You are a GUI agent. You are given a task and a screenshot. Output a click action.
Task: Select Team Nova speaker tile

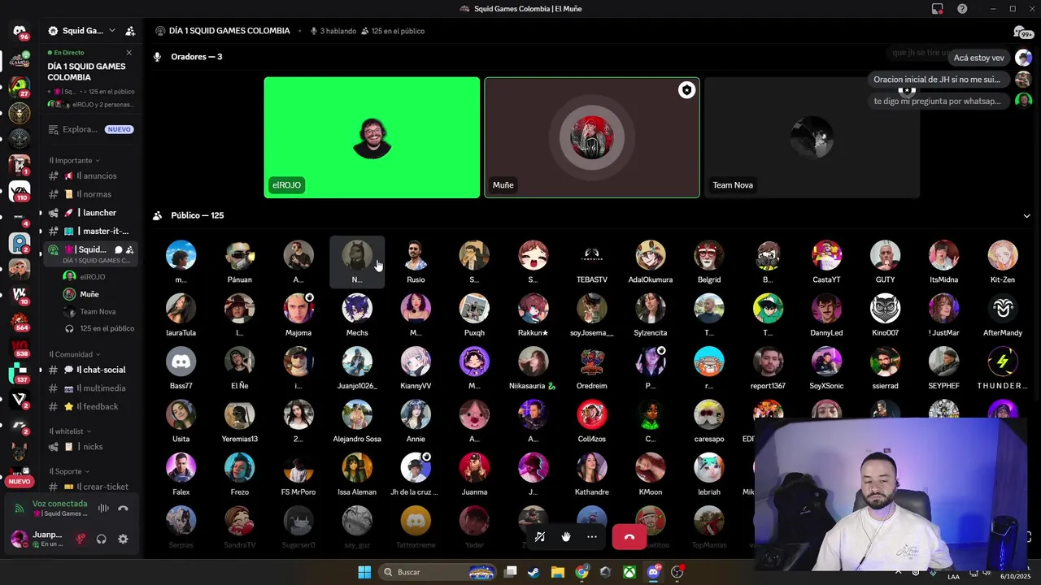812,137
